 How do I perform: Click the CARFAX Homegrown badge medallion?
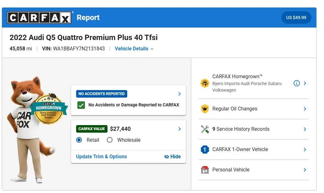pos(49,109)
